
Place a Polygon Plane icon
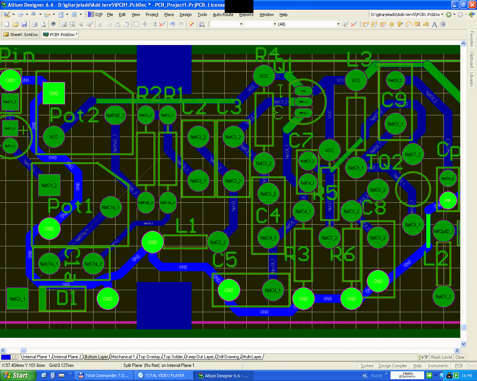tap(426, 24)
